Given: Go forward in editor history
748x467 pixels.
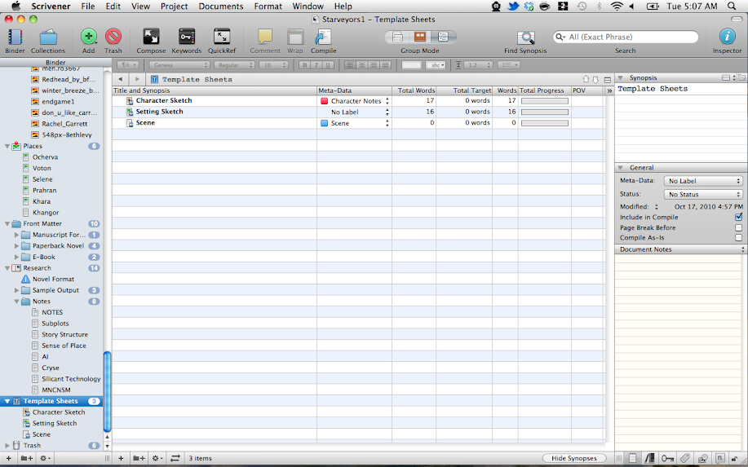Looking at the screenshot, I should (137, 80).
